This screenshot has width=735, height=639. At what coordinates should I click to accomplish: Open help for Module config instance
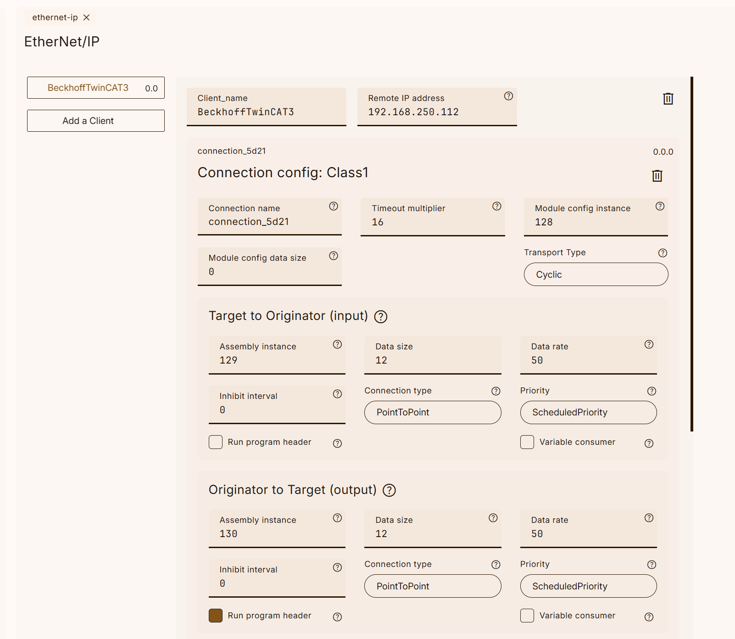[660, 206]
